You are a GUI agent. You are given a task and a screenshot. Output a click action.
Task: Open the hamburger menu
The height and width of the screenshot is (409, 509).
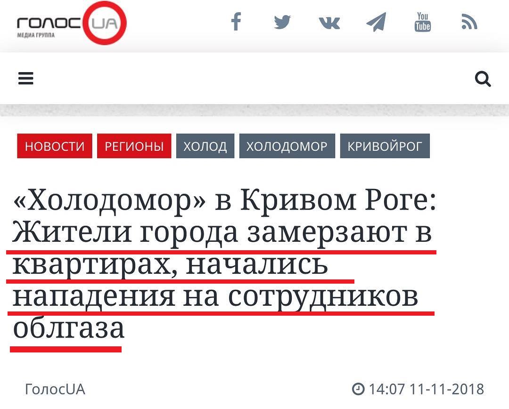(25, 78)
